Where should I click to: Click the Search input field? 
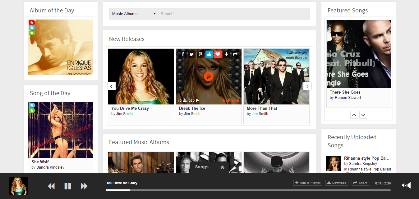[x=233, y=14]
